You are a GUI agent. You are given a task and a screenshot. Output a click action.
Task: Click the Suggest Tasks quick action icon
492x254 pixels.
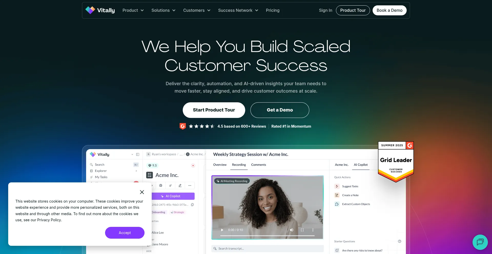coord(337,186)
